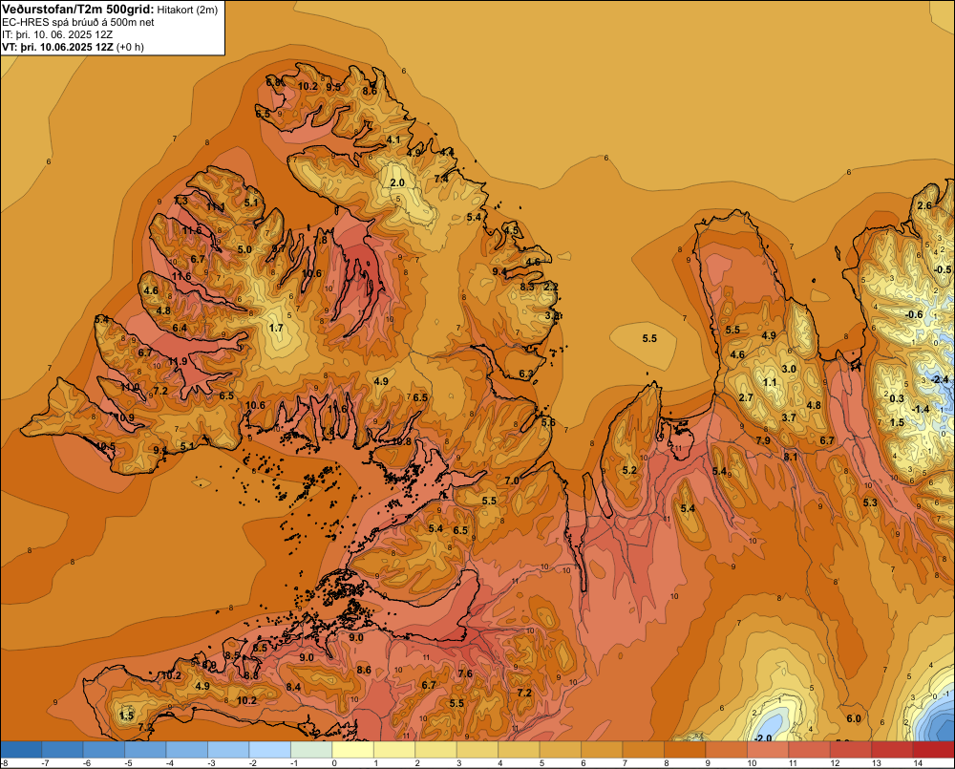Viewport: 955px width, 769px height.
Task: Click the 2.7 temperature value on the map
Action: 746,398
